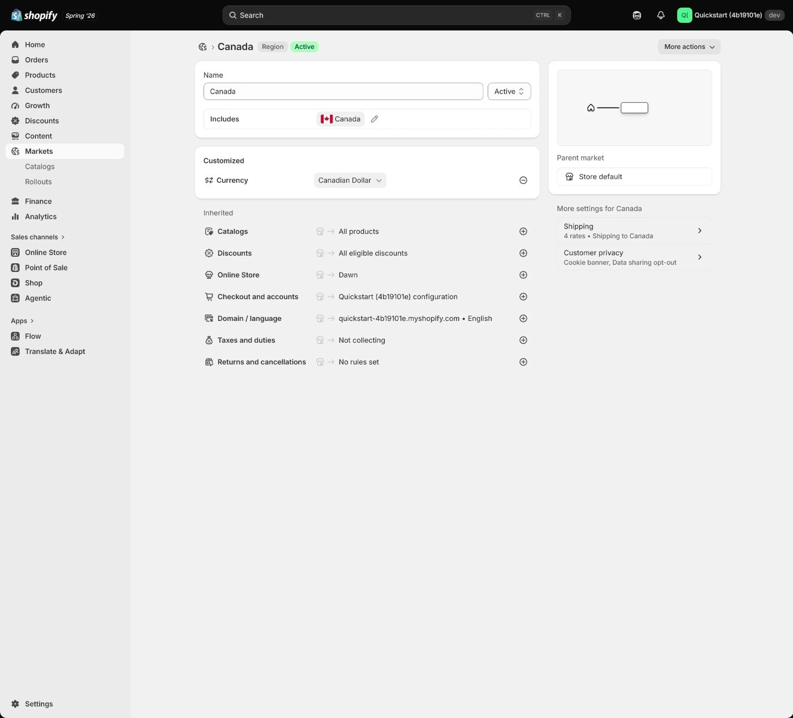Click the dev badge in top bar
This screenshot has width=793, height=718.
(x=774, y=15)
